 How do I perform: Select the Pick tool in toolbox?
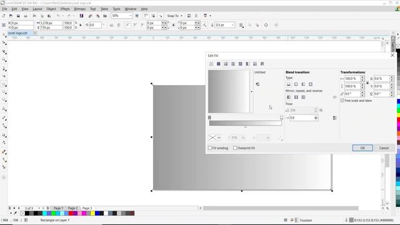click(x=4, y=35)
